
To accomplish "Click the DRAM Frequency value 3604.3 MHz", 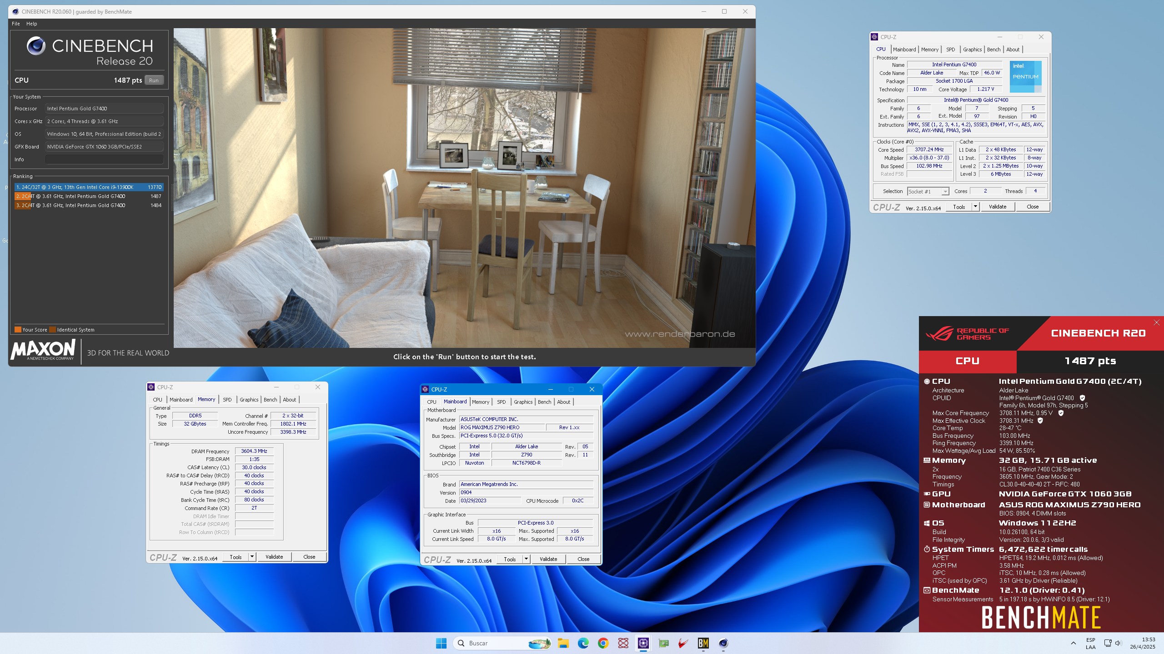I will click(x=254, y=451).
